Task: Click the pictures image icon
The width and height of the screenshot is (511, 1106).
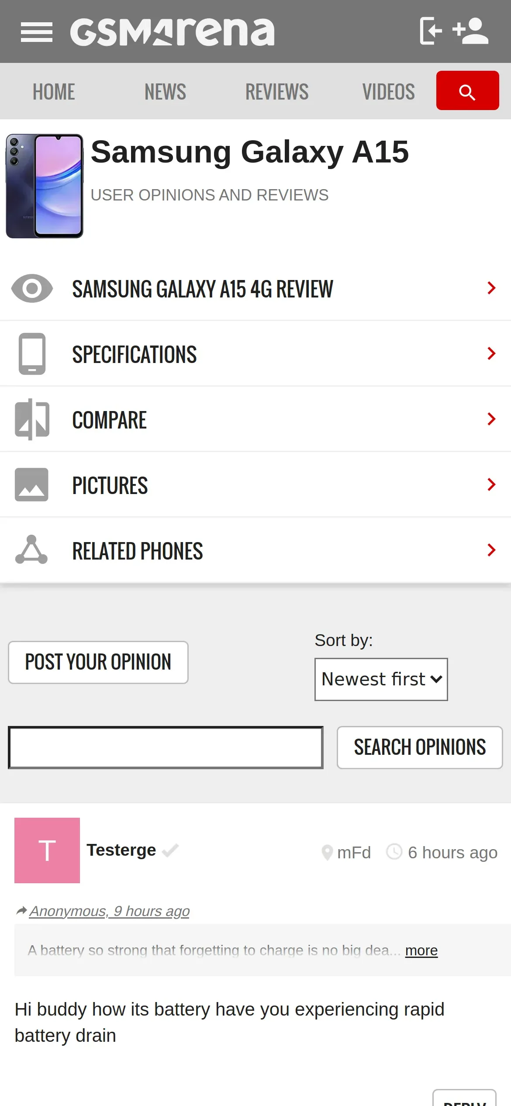Action: [x=31, y=485]
